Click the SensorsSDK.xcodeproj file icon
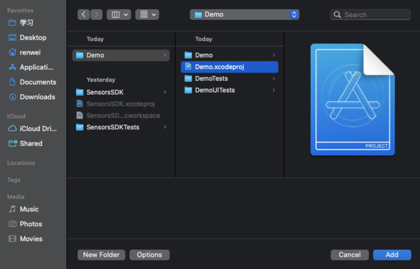The height and width of the screenshot is (269, 420). point(80,104)
